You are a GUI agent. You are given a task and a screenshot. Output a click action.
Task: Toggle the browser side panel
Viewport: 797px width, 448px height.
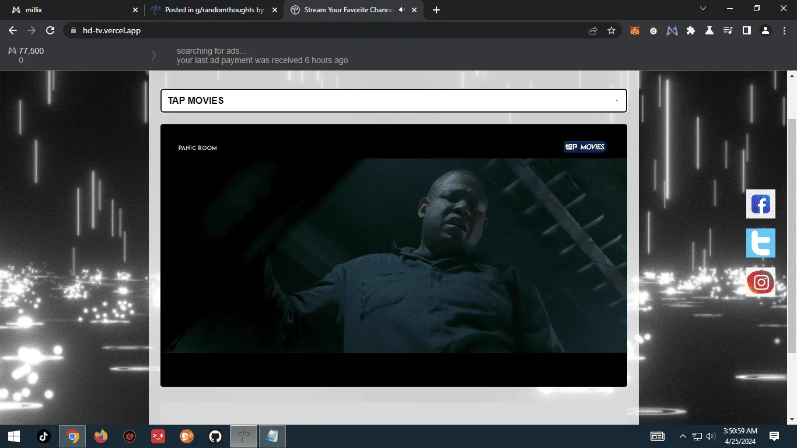pos(746,30)
